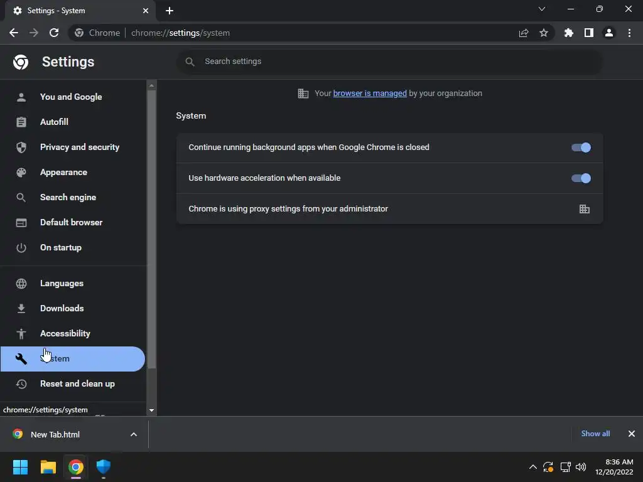643x482 pixels.
Task: Open Appearance settings
Action: pyautogui.click(x=73, y=172)
